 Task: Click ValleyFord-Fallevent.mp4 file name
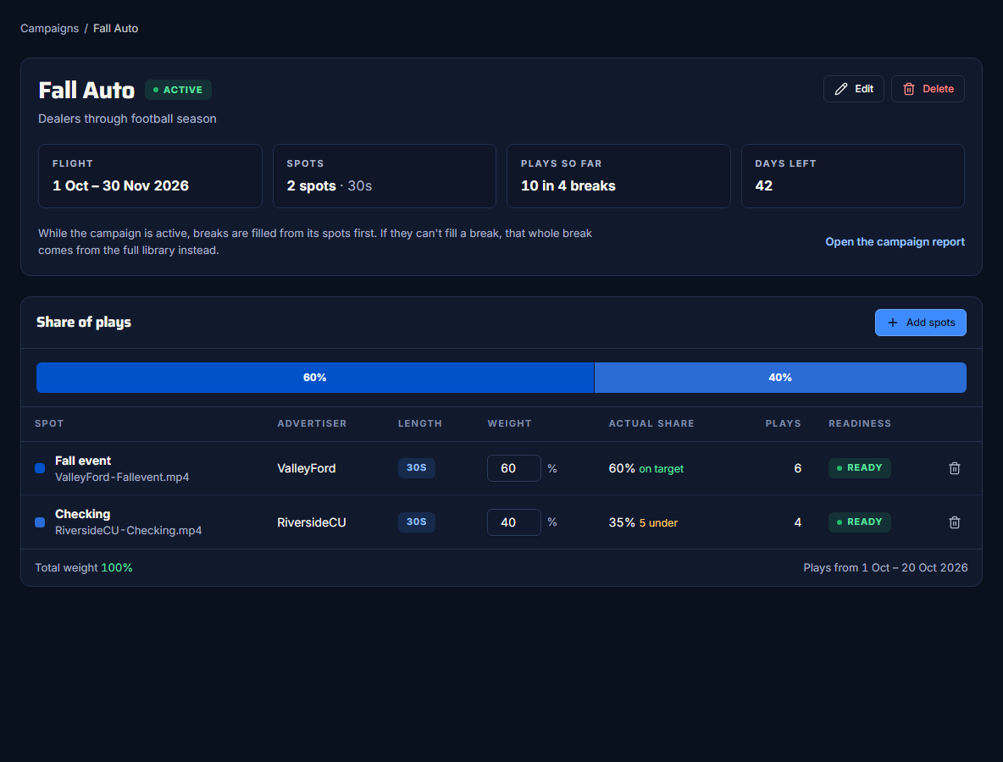tap(122, 477)
